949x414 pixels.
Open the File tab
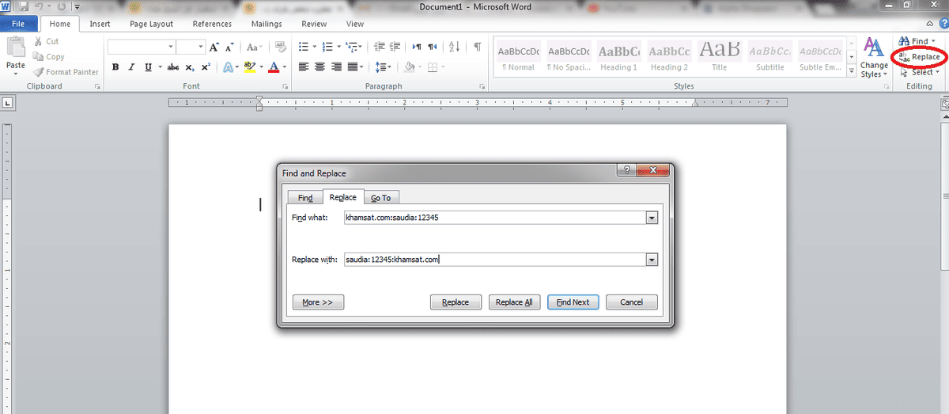pos(17,24)
